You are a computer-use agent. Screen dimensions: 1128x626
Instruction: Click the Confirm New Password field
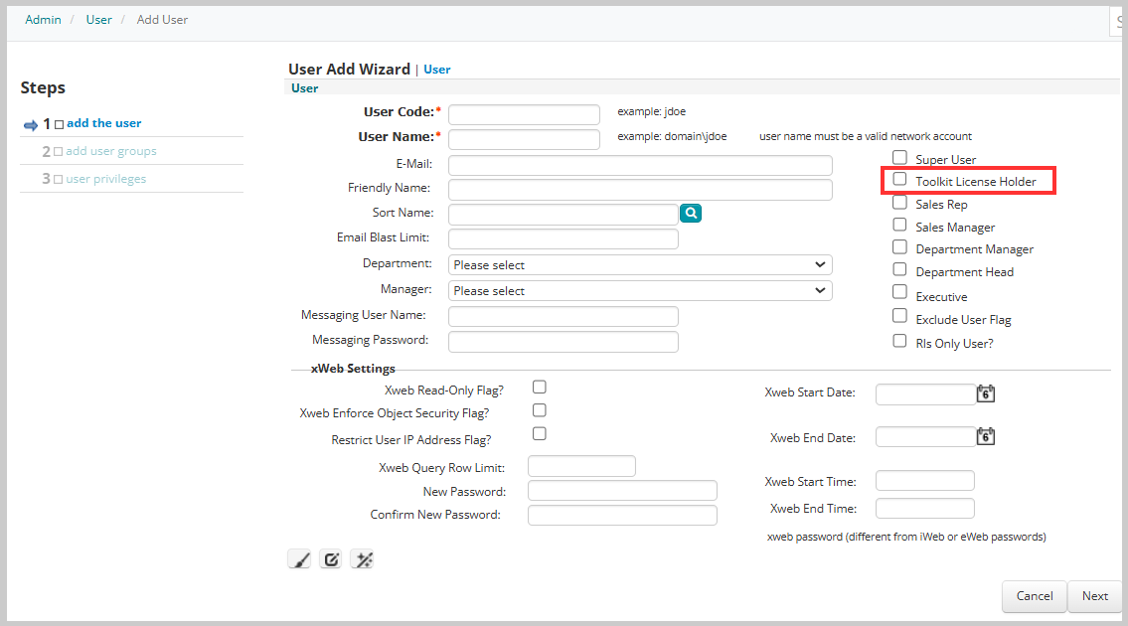622,515
